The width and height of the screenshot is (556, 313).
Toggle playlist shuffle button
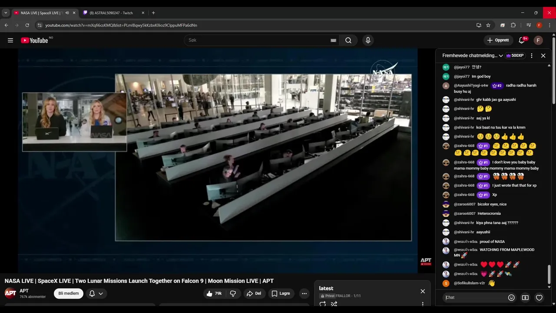point(334,304)
